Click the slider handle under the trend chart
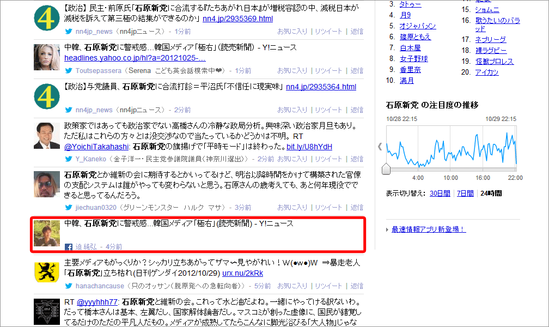The width and height of the screenshot is (549, 327). pos(386,168)
